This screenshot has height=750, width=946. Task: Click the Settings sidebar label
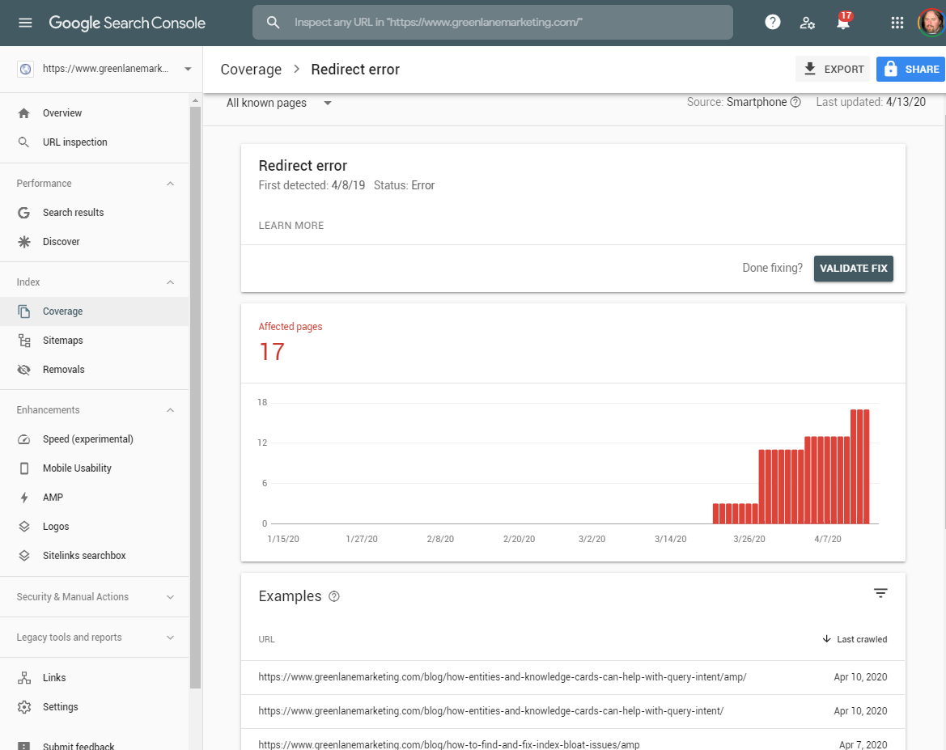[61, 706]
